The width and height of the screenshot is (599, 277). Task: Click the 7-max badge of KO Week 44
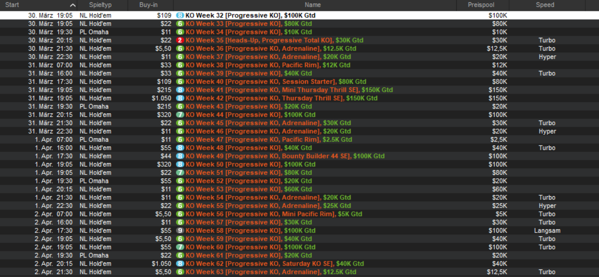pos(180,115)
